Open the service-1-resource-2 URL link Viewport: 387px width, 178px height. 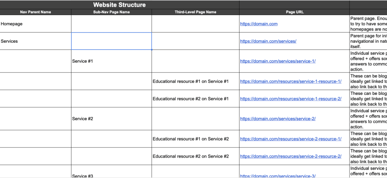pyautogui.click(x=291, y=99)
